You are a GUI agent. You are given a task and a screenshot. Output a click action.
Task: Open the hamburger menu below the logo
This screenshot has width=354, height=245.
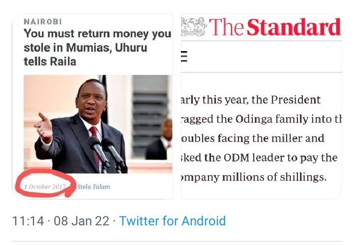click(184, 57)
